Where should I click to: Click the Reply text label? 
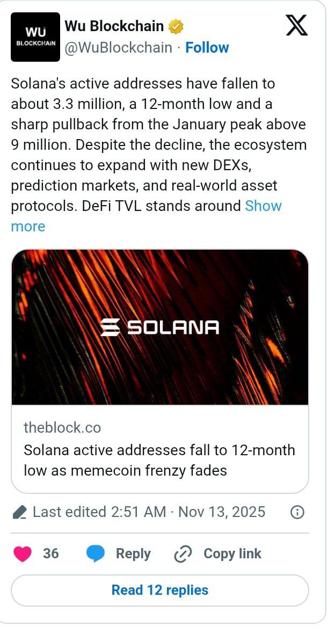tap(134, 553)
